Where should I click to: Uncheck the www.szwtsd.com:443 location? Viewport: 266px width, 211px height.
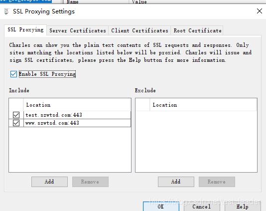(16, 123)
